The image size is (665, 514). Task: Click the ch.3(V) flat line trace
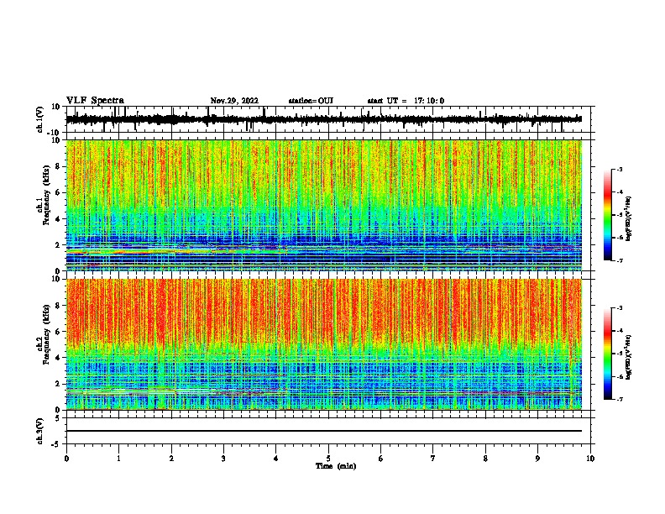pos(324,431)
